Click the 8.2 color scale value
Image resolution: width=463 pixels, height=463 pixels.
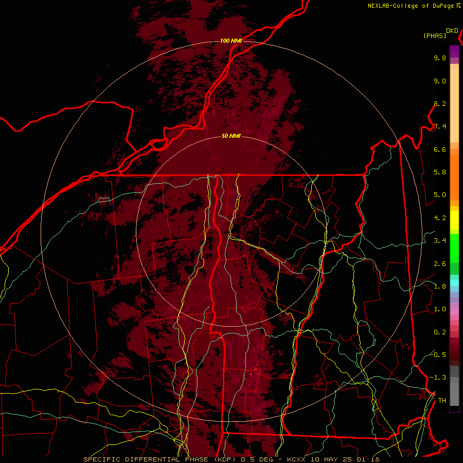point(440,103)
